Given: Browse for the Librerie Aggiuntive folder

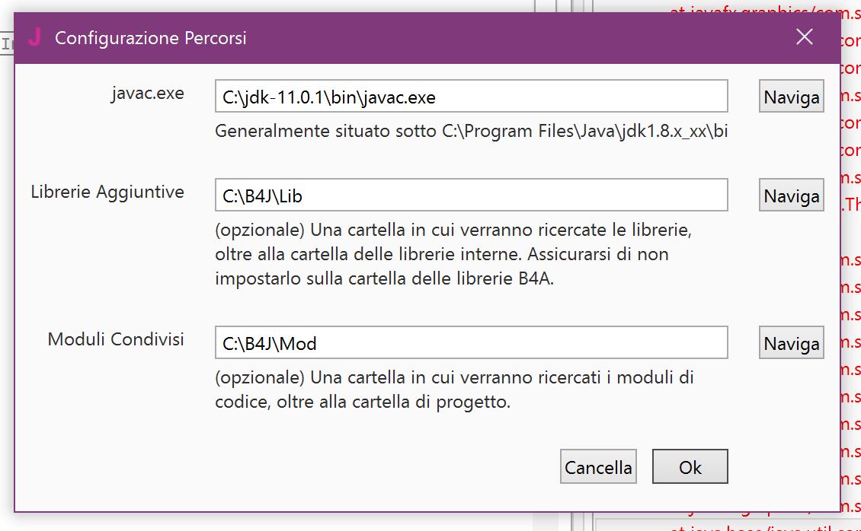Looking at the screenshot, I should (791, 196).
